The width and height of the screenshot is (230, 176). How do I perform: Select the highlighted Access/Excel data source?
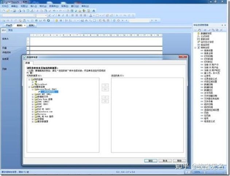pos(50,92)
